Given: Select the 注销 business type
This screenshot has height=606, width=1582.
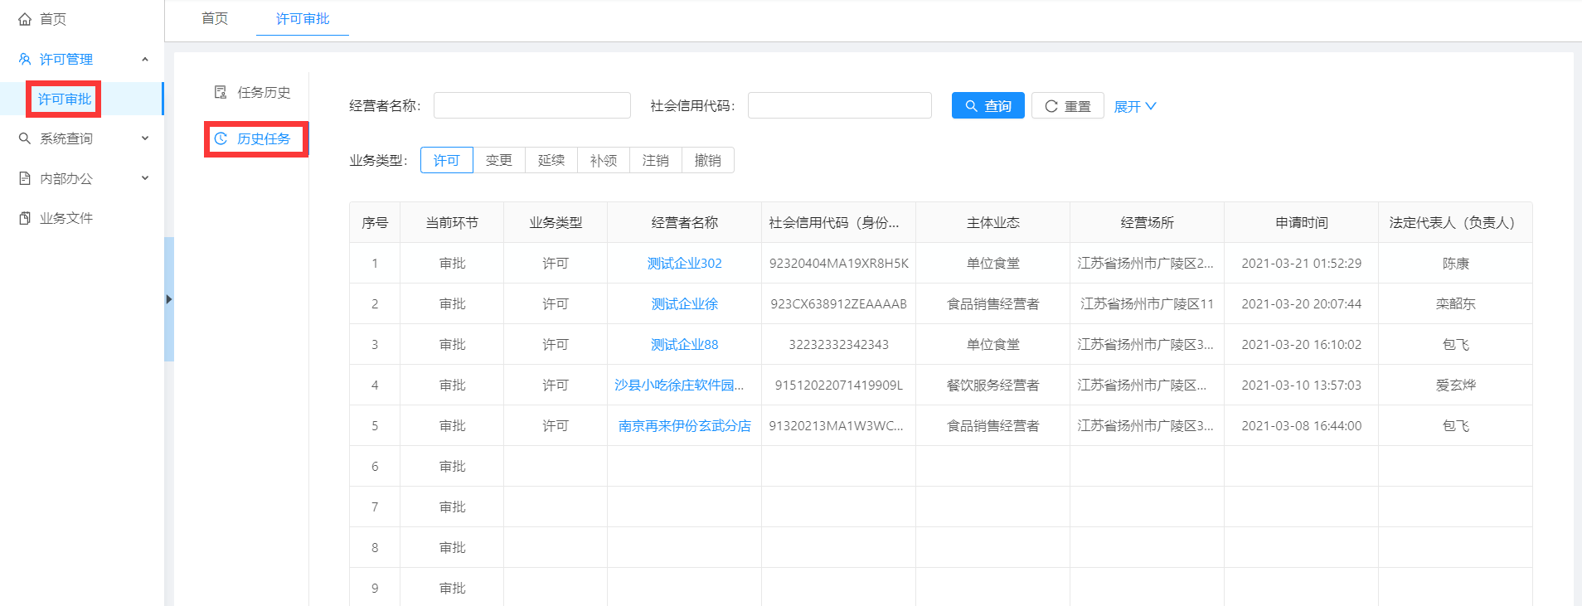Looking at the screenshot, I should [x=655, y=160].
